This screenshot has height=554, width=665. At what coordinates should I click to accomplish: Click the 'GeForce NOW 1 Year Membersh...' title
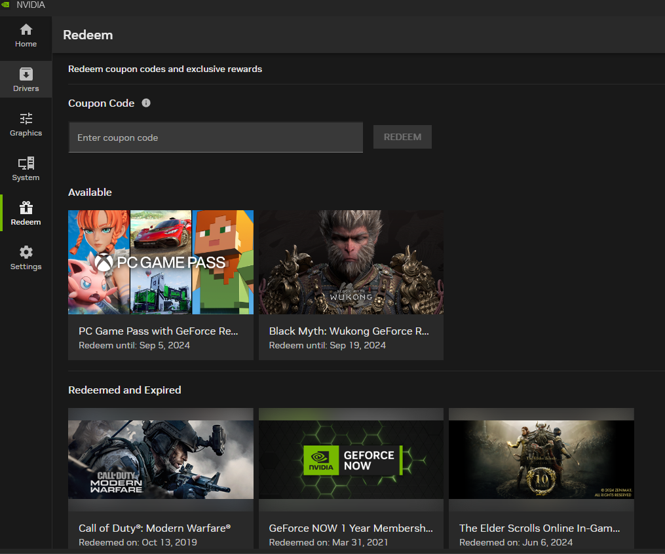(351, 528)
